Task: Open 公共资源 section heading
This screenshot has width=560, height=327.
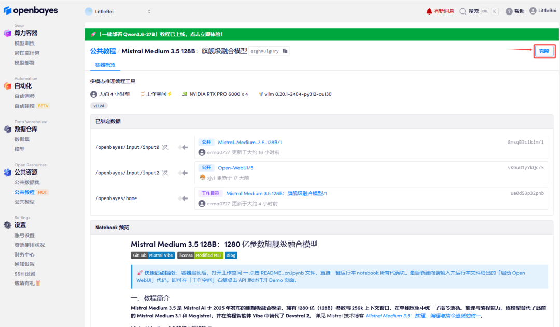Action: pyautogui.click(x=26, y=172)
